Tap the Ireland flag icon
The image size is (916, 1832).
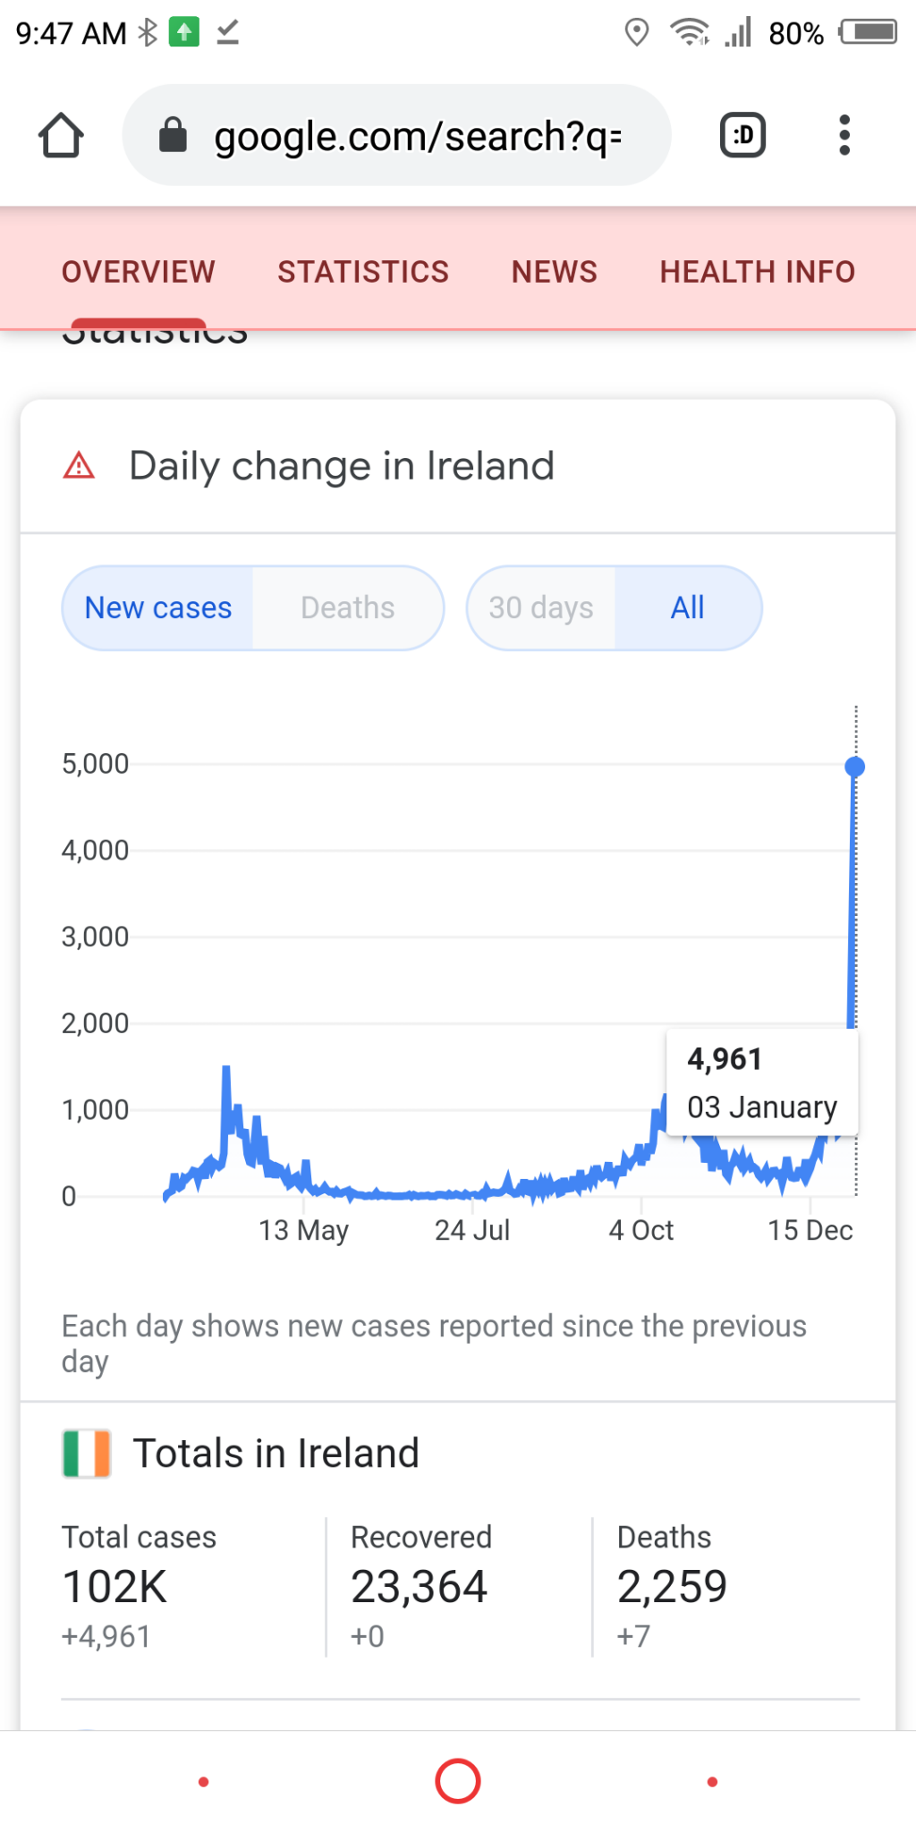87,1454
